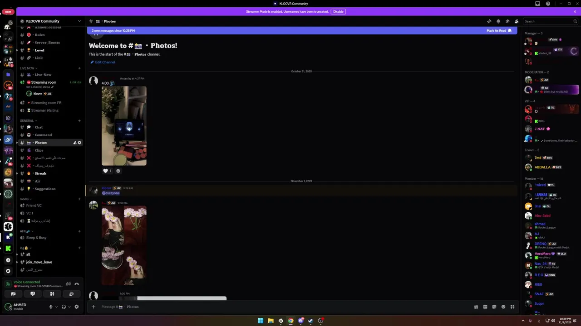
Task: Open the Server_Boosts channel
Action: pos(51,43)
